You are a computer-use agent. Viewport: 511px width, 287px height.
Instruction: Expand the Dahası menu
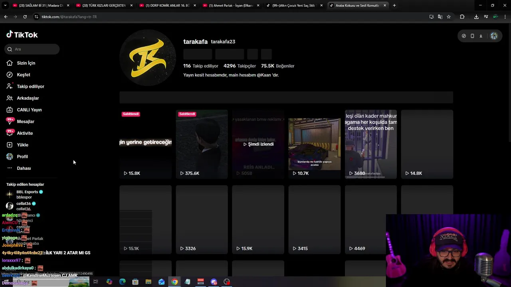[x=24, y=168]
